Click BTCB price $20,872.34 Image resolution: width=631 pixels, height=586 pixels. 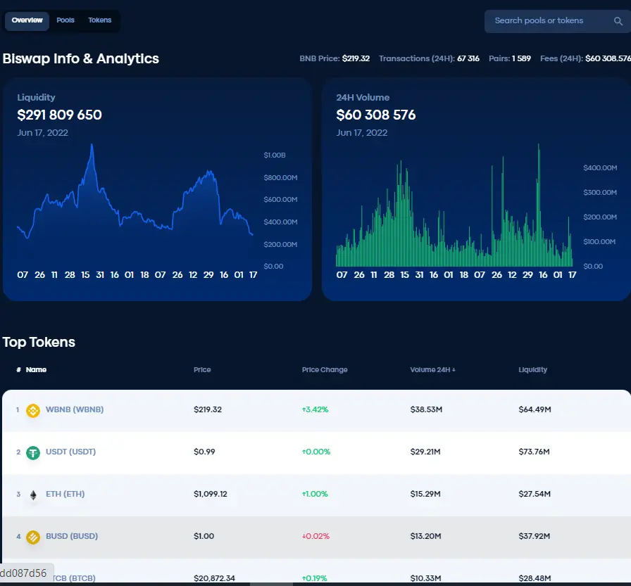[x=215, y=578]
